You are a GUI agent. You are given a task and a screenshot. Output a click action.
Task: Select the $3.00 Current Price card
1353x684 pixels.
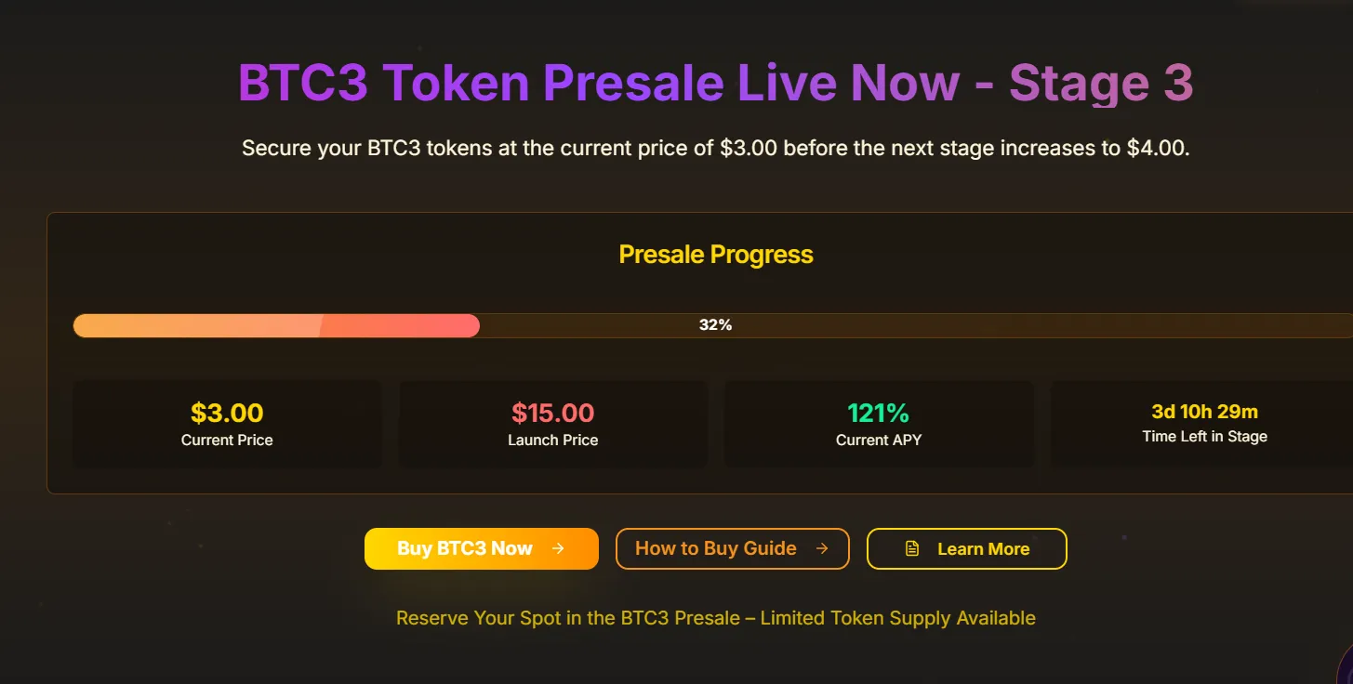tap(227, 423)
